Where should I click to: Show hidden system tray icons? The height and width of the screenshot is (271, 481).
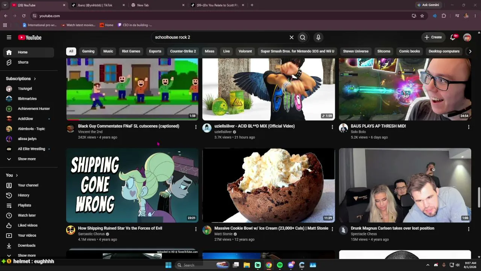pyautogui.click(x=428, y=265)
